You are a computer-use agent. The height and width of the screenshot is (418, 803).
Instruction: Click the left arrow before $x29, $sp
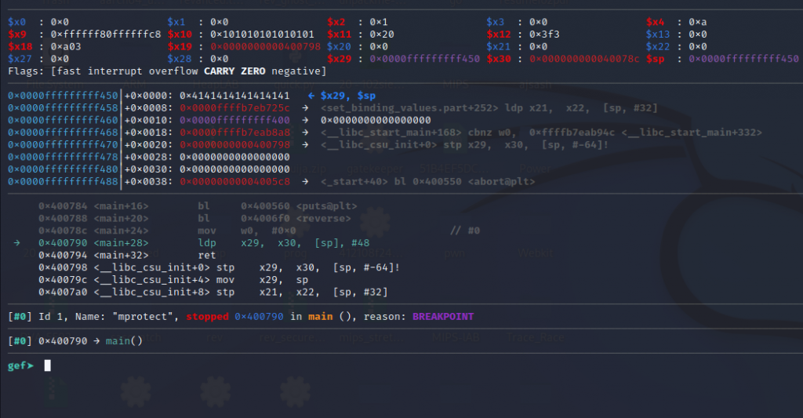311,95
